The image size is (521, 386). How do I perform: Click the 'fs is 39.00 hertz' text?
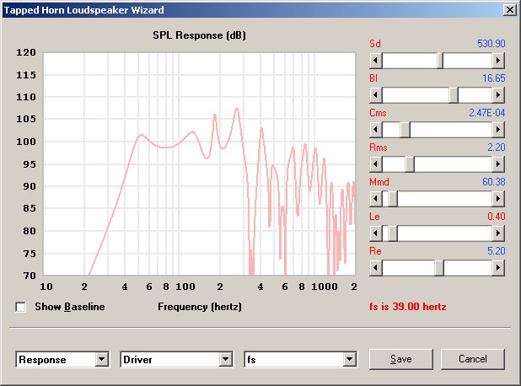(x=408, y=306)
